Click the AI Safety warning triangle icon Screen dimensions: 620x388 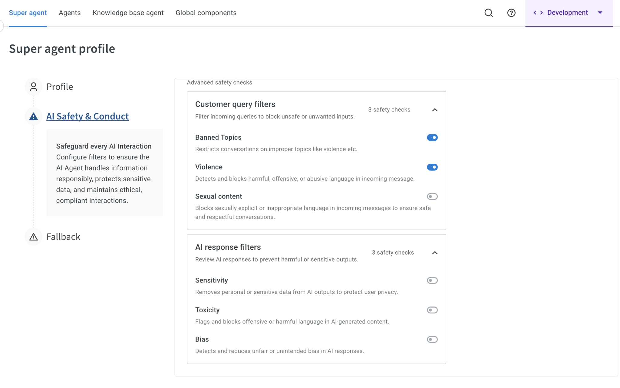pyautogui.click(x=34, y=116)
